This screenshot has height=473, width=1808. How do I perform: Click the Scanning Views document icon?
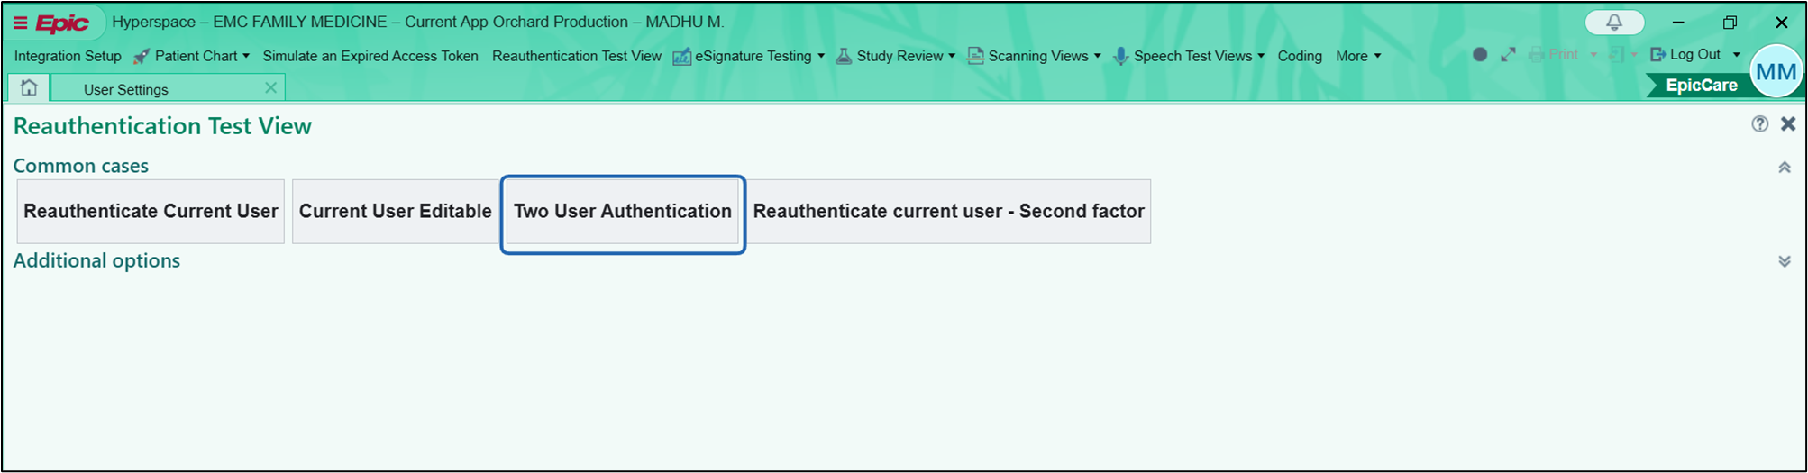click(x=975, y=56)
